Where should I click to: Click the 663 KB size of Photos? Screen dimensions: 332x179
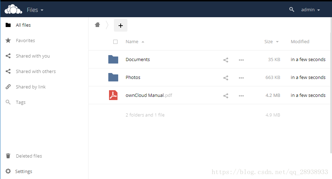[x=273, y=78]
